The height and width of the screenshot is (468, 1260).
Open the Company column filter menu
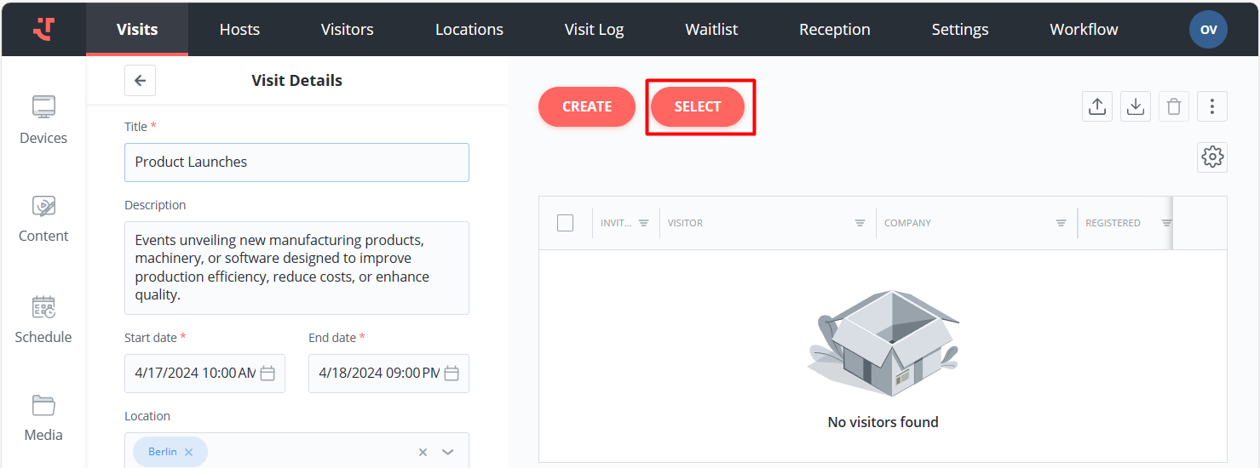coord(1061,223)
